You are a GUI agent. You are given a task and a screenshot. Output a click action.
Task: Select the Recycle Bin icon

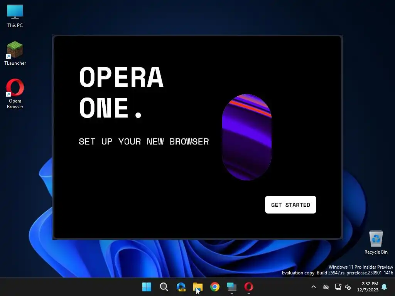point(376,242)
